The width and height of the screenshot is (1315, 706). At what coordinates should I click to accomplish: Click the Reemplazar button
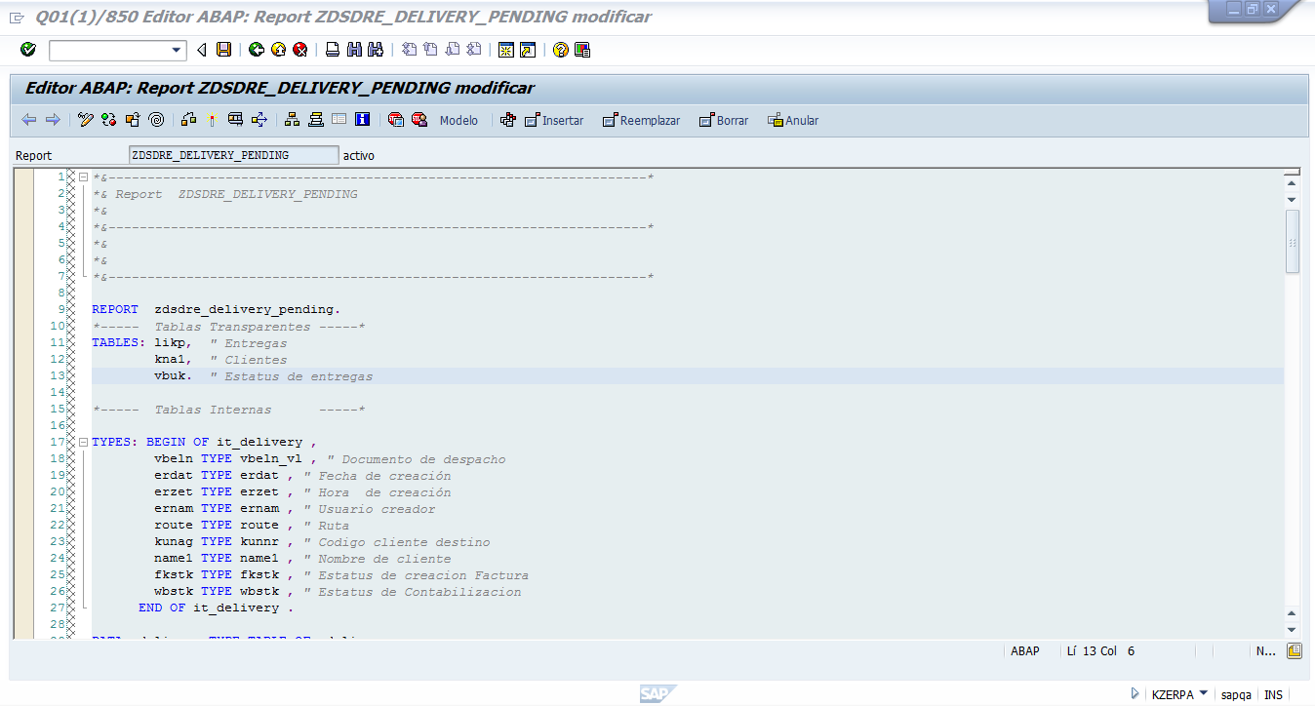tap(641, 120)
